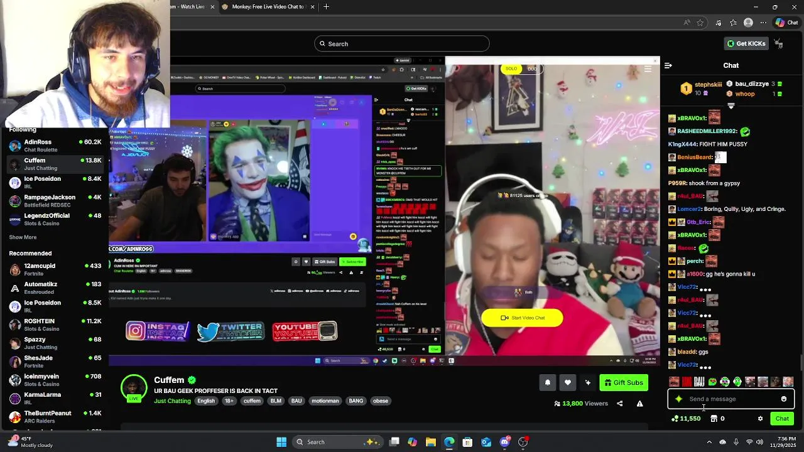The width and height of the screenshot is (804, 452).
Task: Click the BAU emote in quick emotes row
Action: click(x=699, y=382)
